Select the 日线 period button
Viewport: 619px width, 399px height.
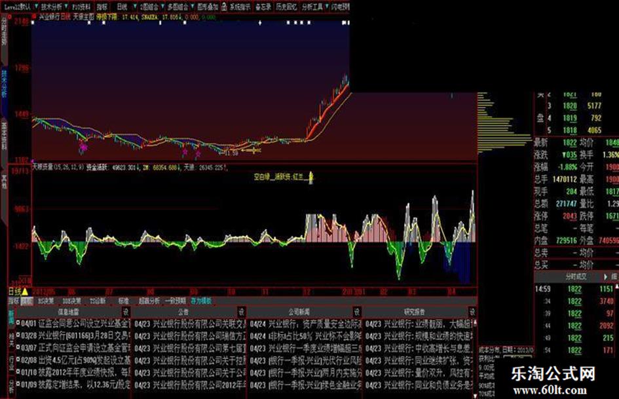pyautogui.click(x=122, y=7)
